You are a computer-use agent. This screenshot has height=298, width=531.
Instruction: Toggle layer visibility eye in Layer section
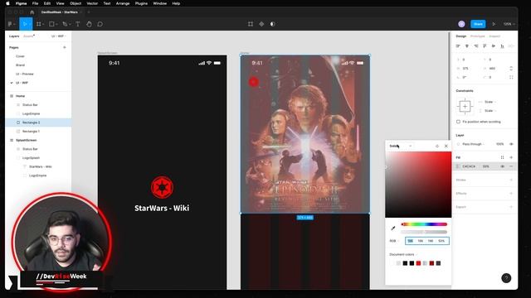511,144
